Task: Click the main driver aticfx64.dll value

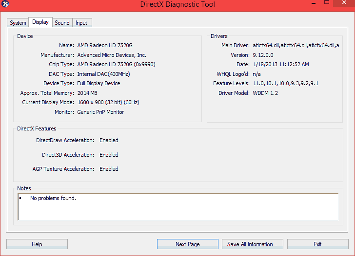Action: click(296, 45)
